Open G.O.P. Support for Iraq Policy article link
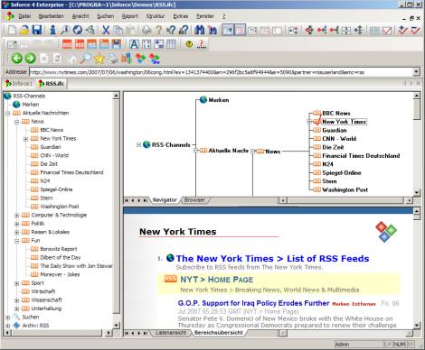 pos(253,303)
